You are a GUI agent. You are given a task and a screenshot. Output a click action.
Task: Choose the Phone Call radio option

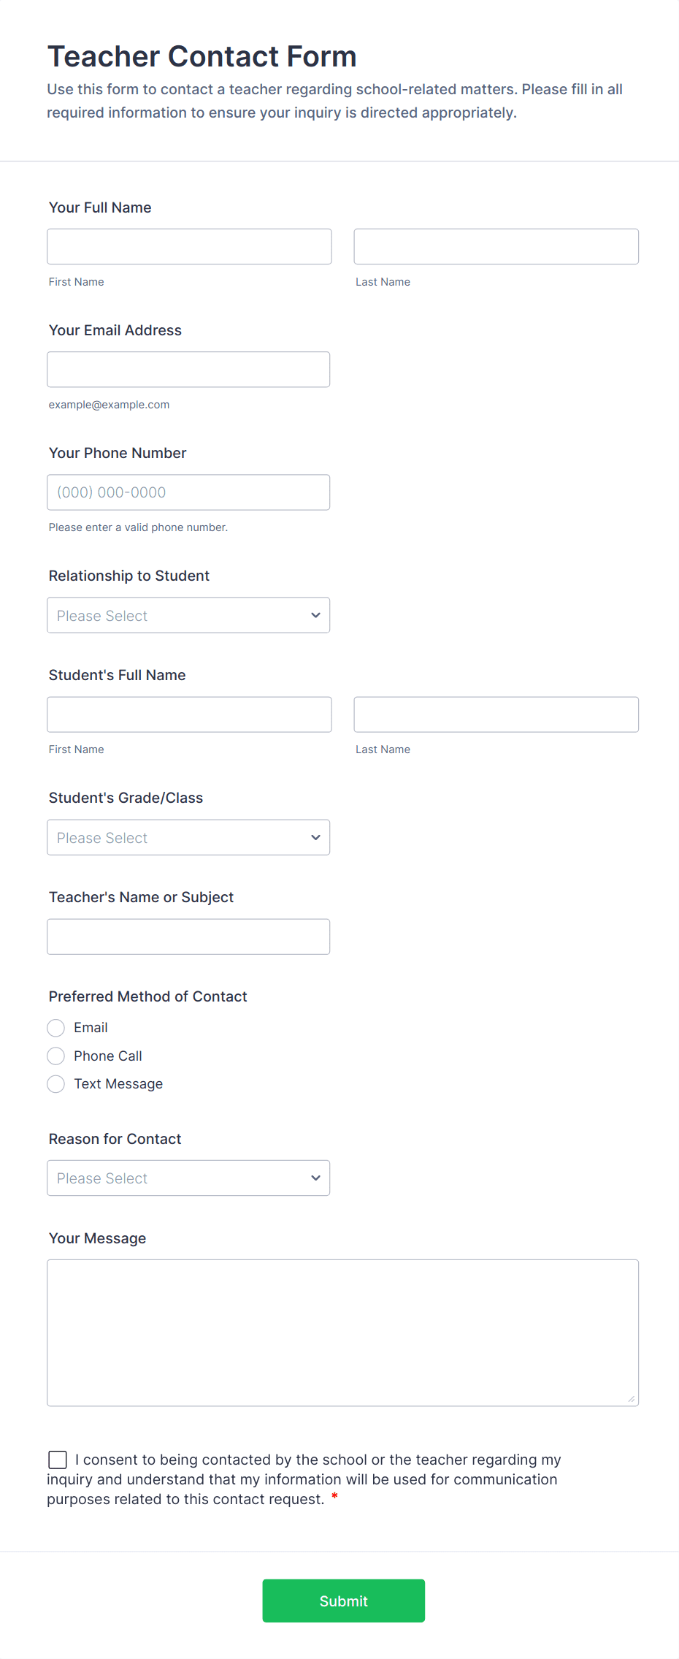56,1056
